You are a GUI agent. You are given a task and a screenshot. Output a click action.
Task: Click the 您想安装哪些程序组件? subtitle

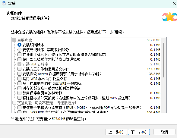[30, 18]
